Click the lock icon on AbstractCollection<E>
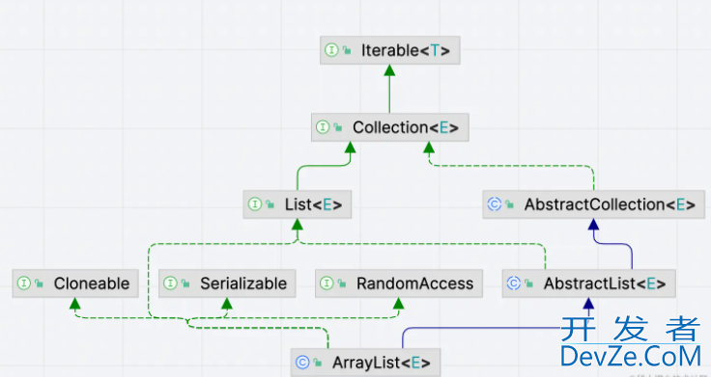711x377 pixels. tap(509, 204)
